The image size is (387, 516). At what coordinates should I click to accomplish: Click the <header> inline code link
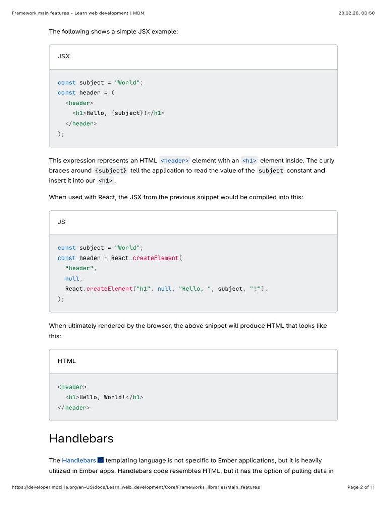pyautogui.click(x=174, y=160)
